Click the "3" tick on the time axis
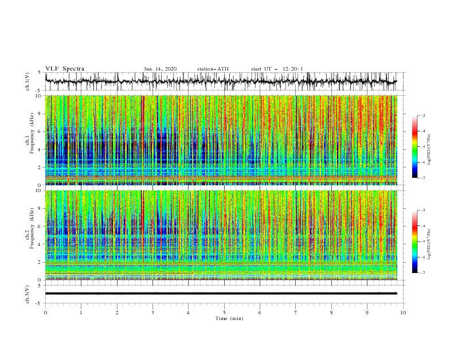This screenshot has width=454, height=351. [152, 313]
